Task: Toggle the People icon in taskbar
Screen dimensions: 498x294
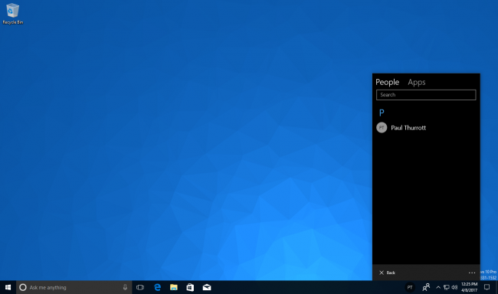Action: point(426,287)
